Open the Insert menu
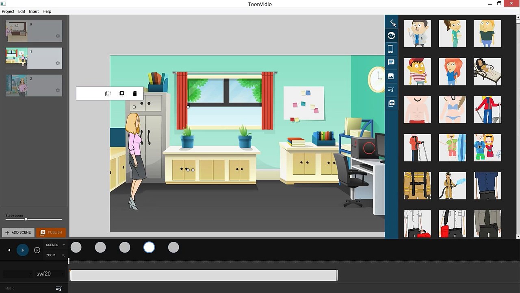Screen dimensions: 520x293 (34, 11)
